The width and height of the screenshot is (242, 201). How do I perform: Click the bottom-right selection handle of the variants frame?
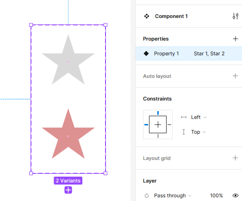105,173
